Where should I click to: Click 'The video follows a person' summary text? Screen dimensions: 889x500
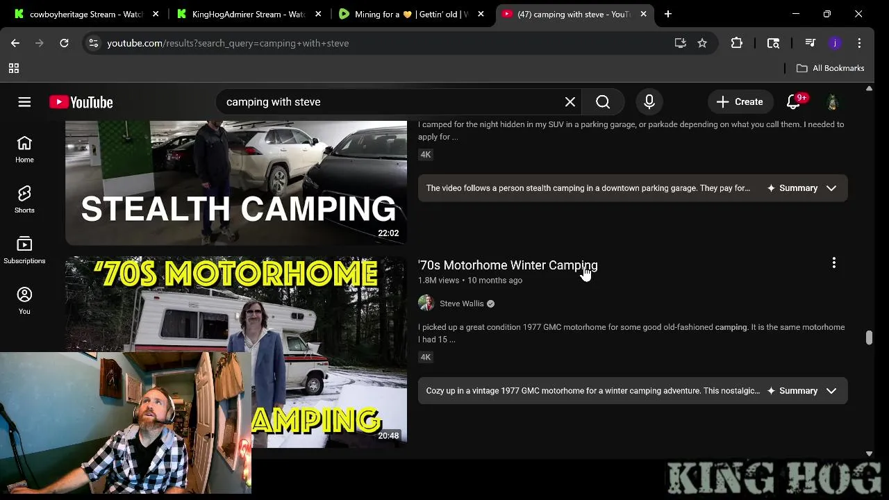pyautogui.click(x=588, y=188)
